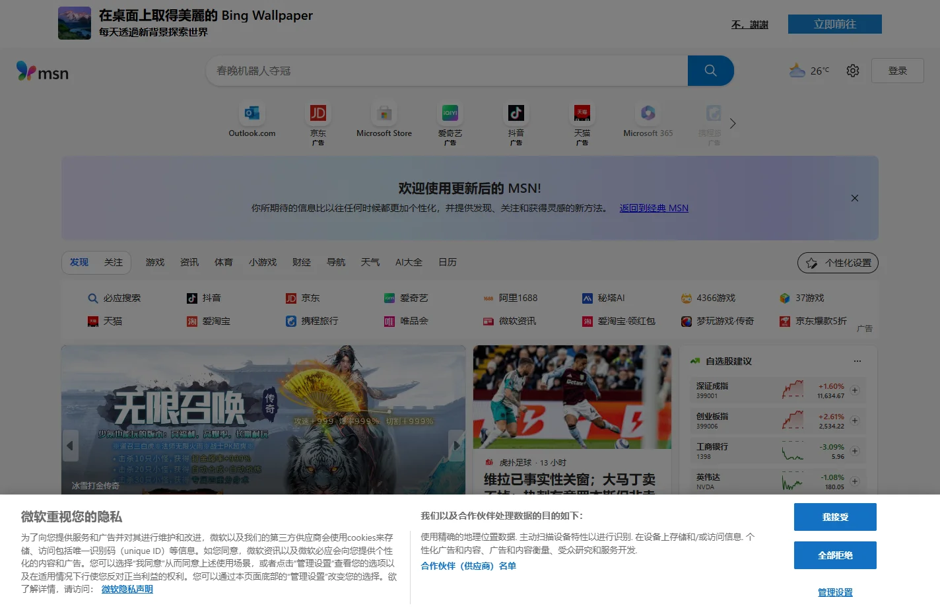Open the AI大全 navigation tab

(x=409, y=262)
